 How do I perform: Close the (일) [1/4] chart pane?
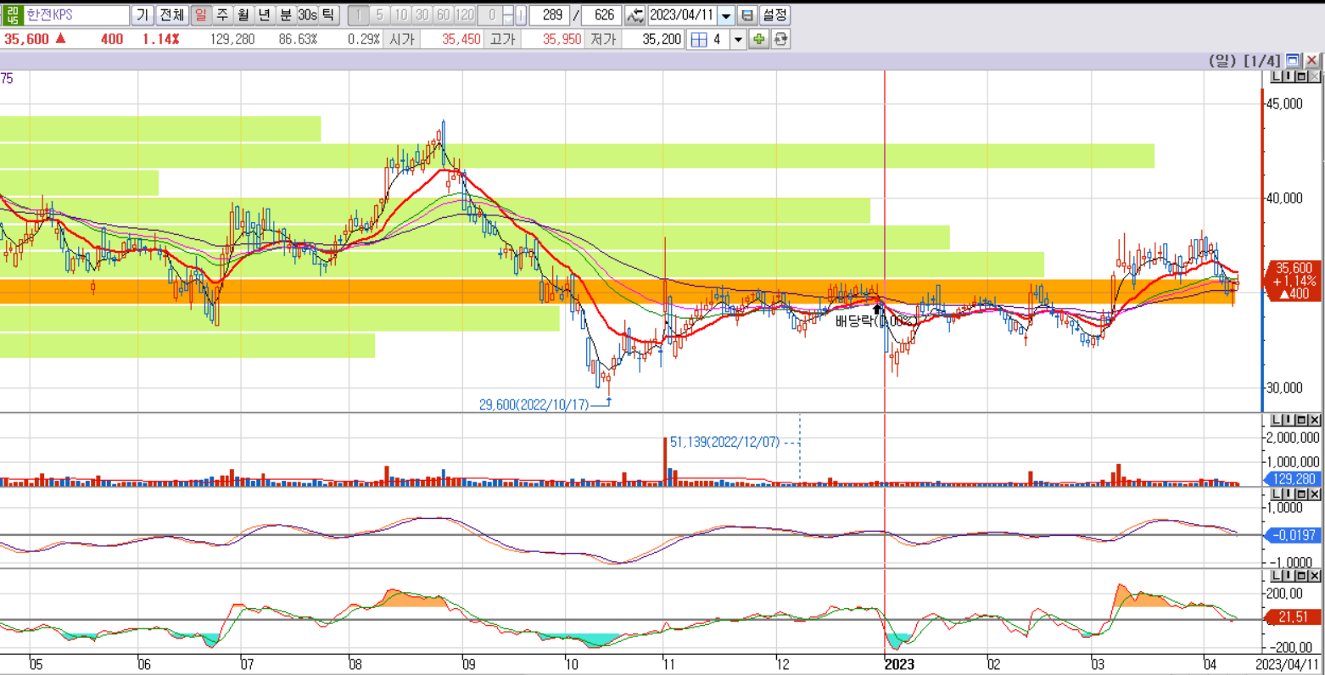pos(1311,60)
